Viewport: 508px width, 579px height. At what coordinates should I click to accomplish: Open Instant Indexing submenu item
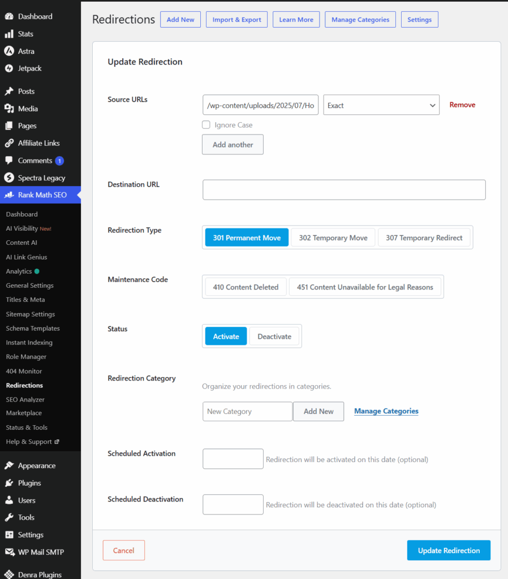(29, 343)
